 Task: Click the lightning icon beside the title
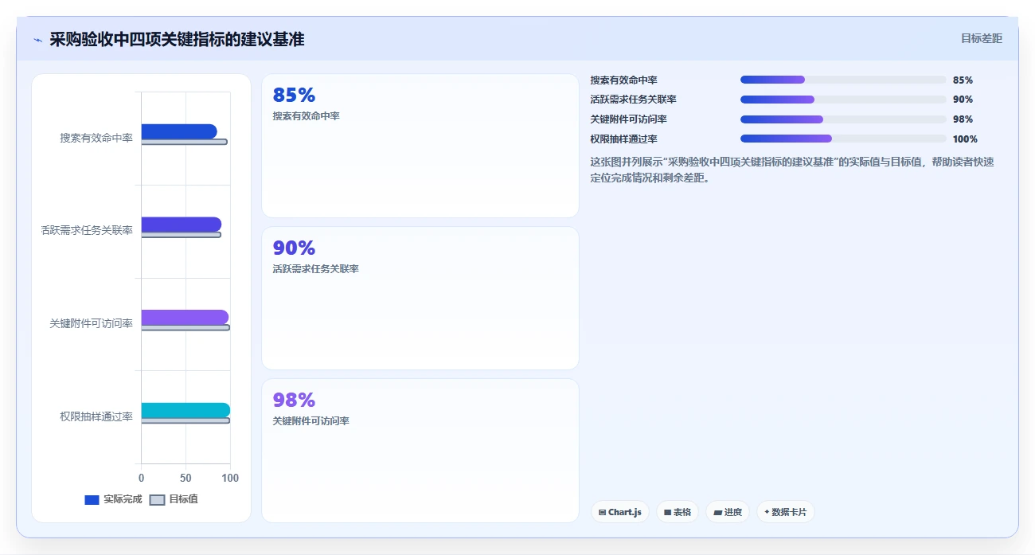37,40
